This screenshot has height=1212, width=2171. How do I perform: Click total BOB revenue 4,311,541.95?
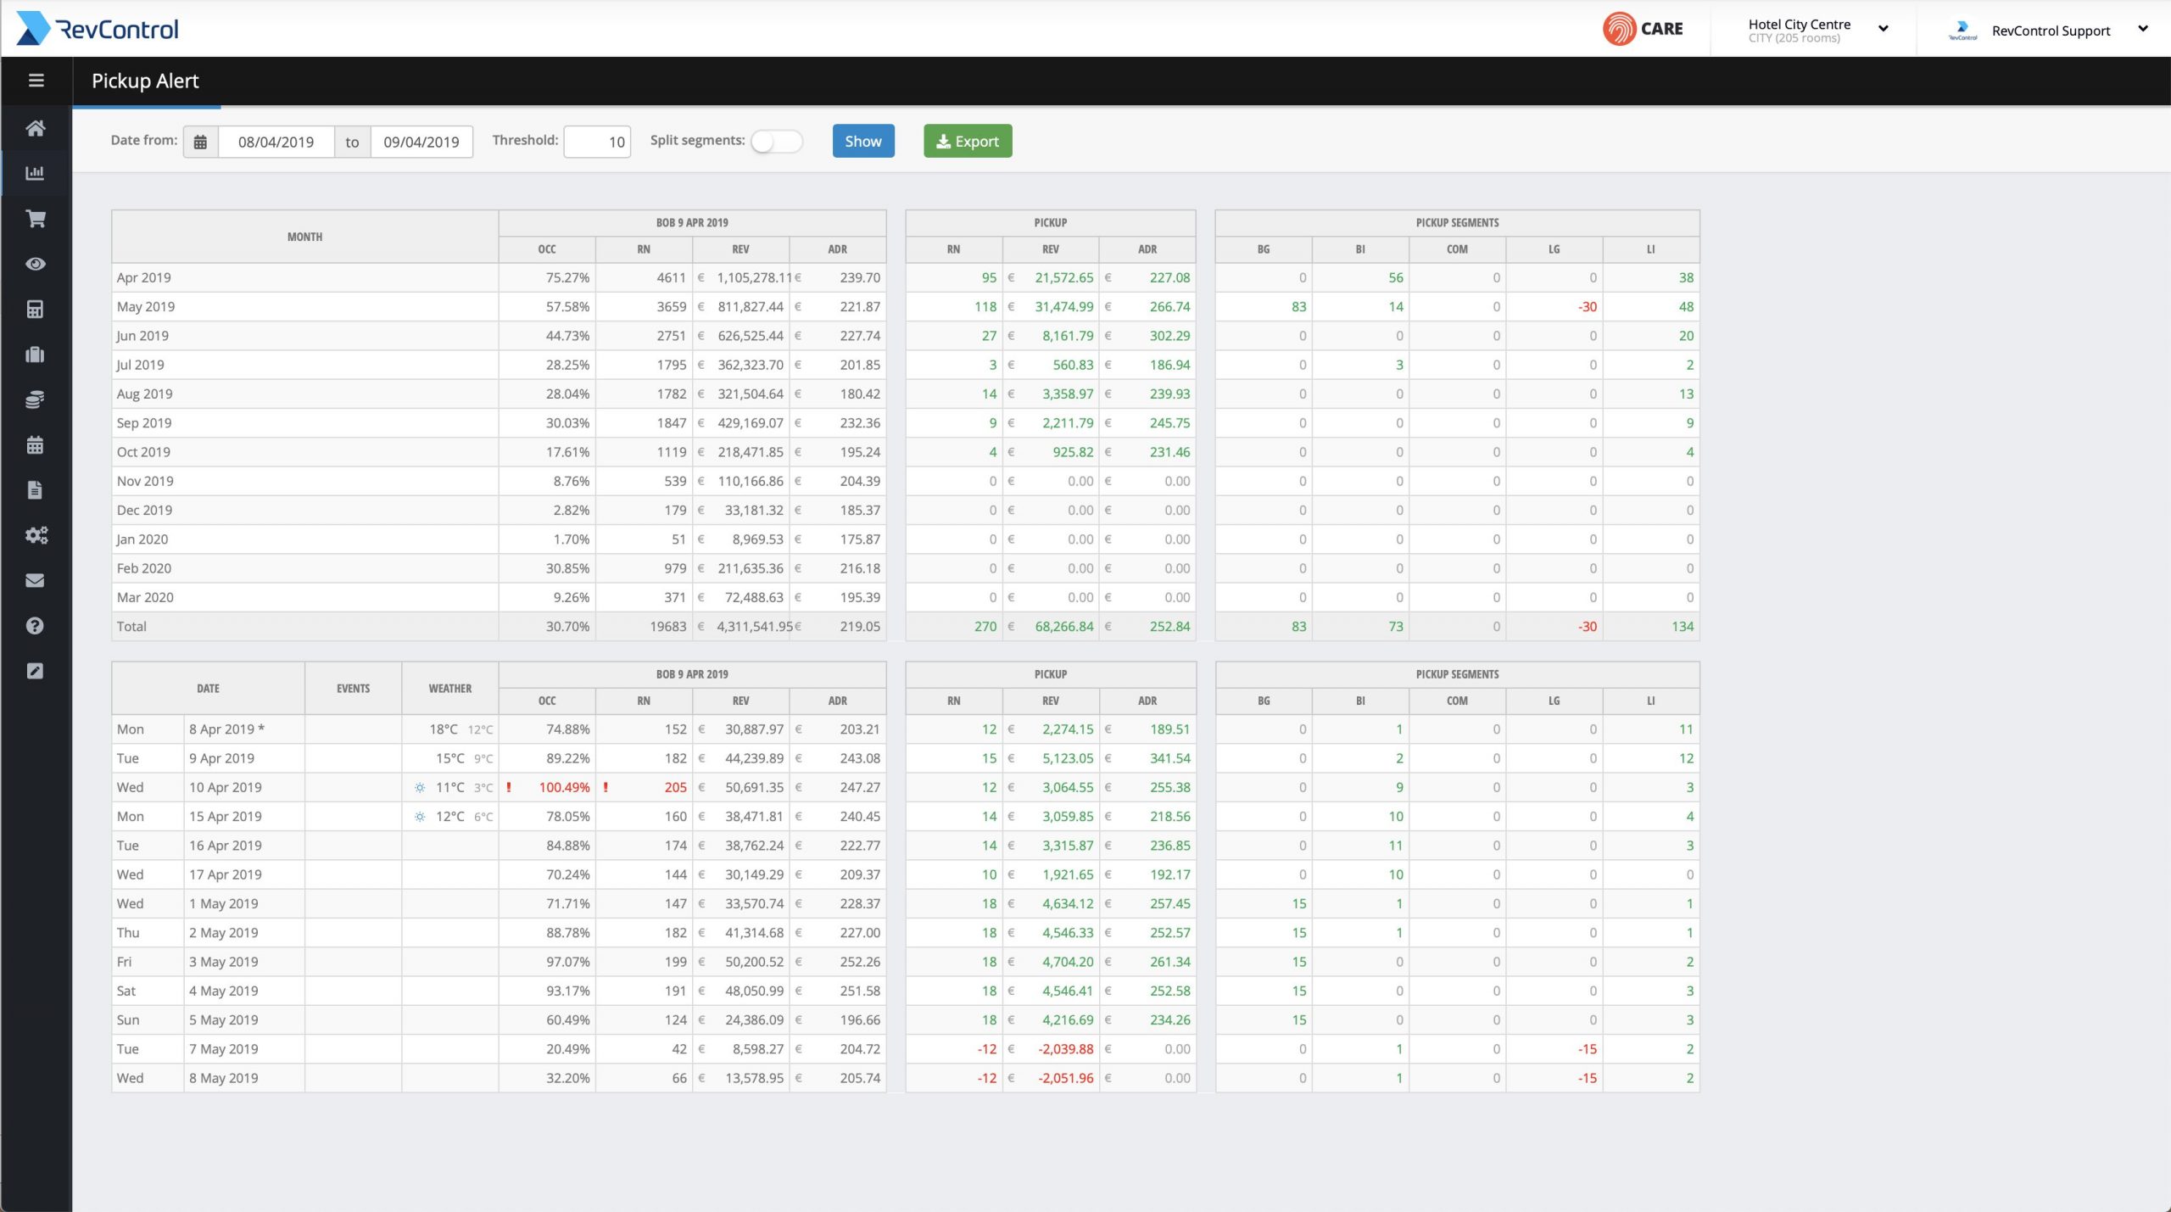click(755, 627)
